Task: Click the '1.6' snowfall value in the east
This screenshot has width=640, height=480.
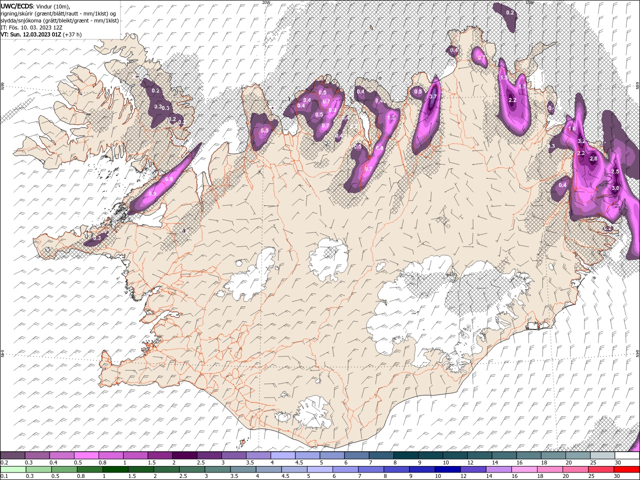Action: coord(572,128)
